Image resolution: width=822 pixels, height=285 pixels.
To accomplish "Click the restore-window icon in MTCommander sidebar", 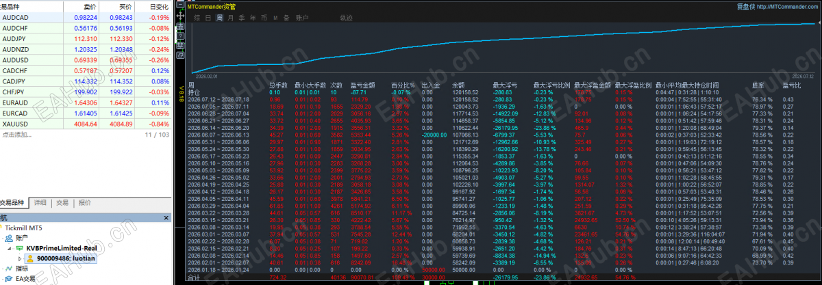I will (180, 55).
